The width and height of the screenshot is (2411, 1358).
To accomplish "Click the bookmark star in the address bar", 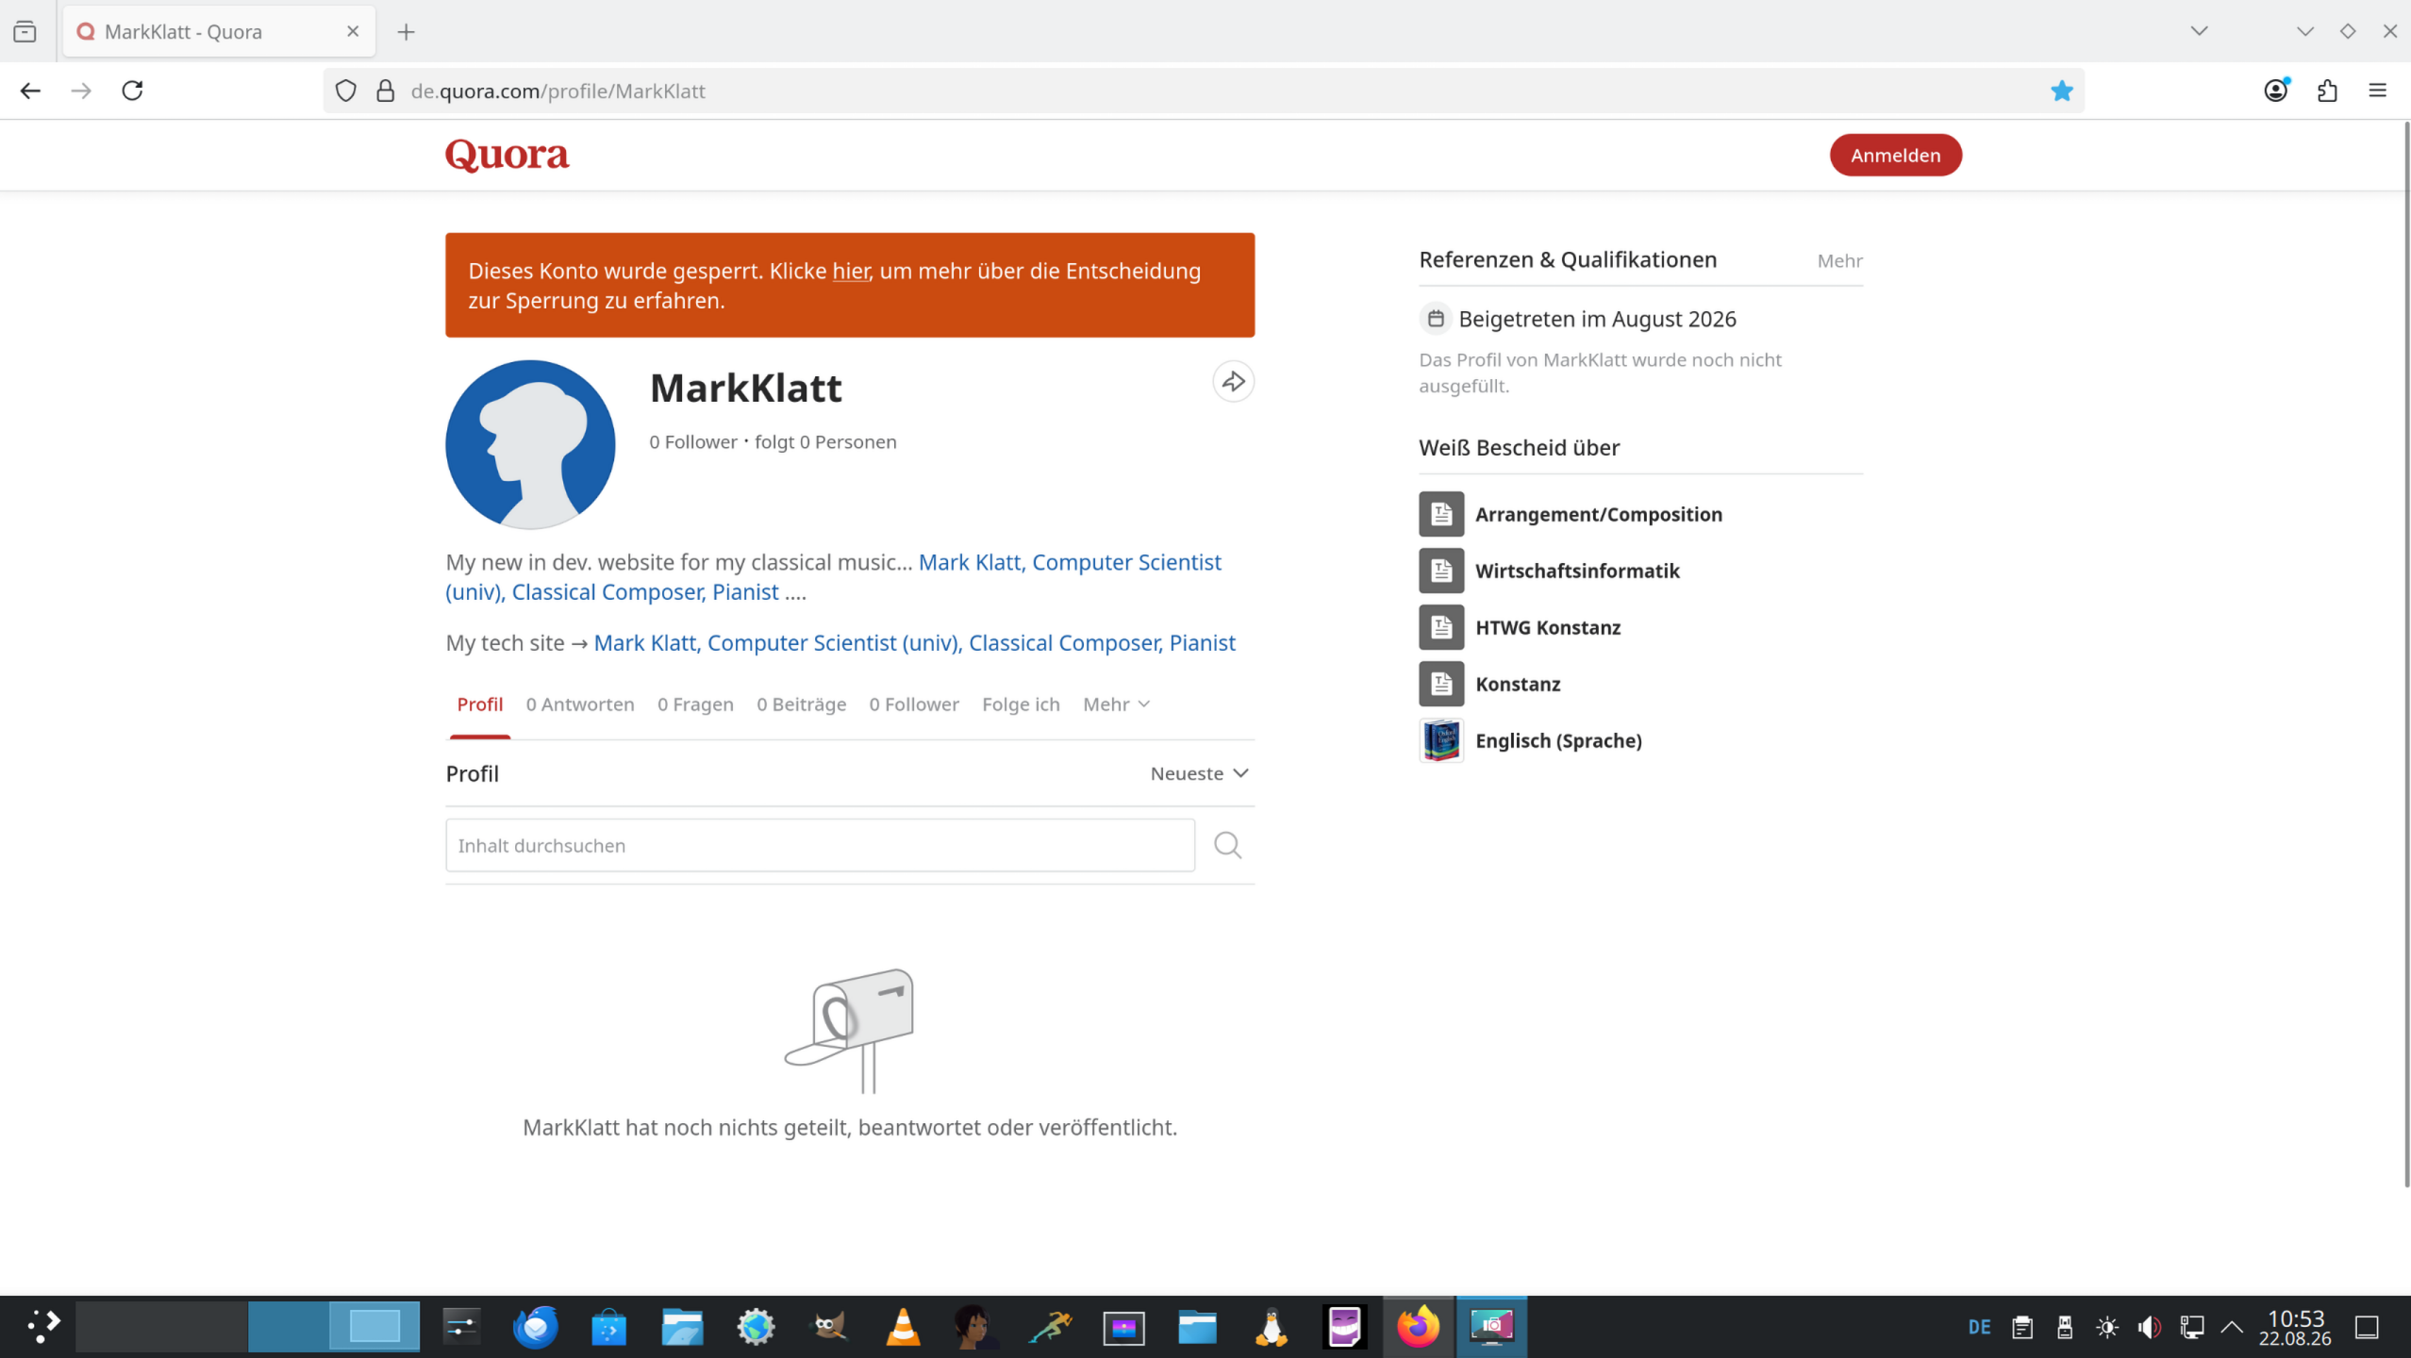I will [2061, 91].
